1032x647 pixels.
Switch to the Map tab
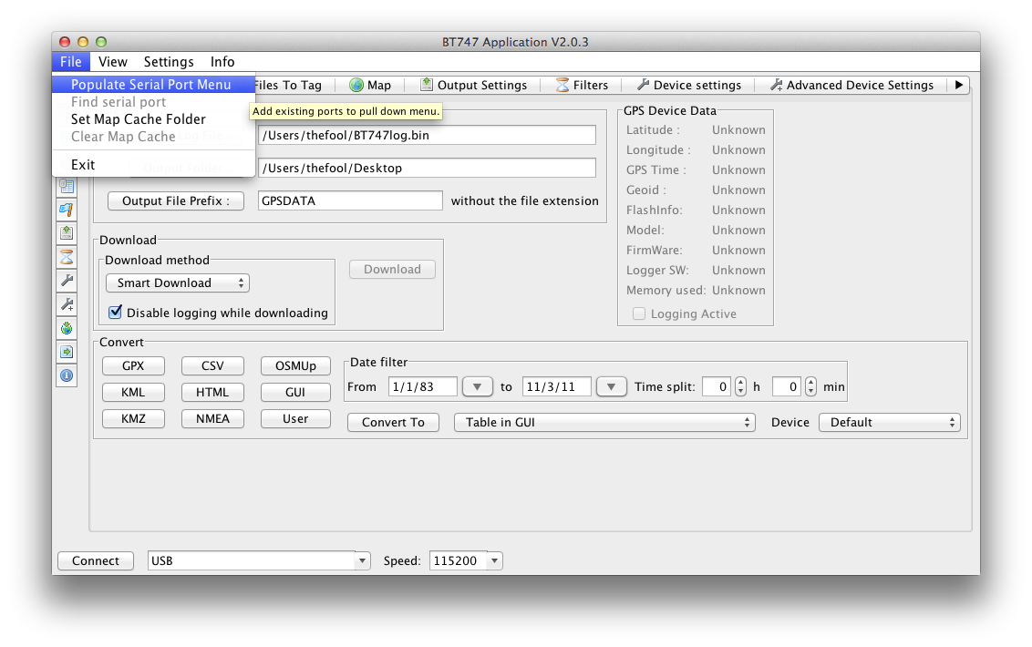[x=370, y=85]
